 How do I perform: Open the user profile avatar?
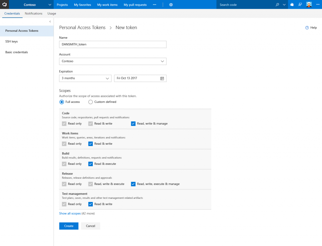(x=309, y=4)
